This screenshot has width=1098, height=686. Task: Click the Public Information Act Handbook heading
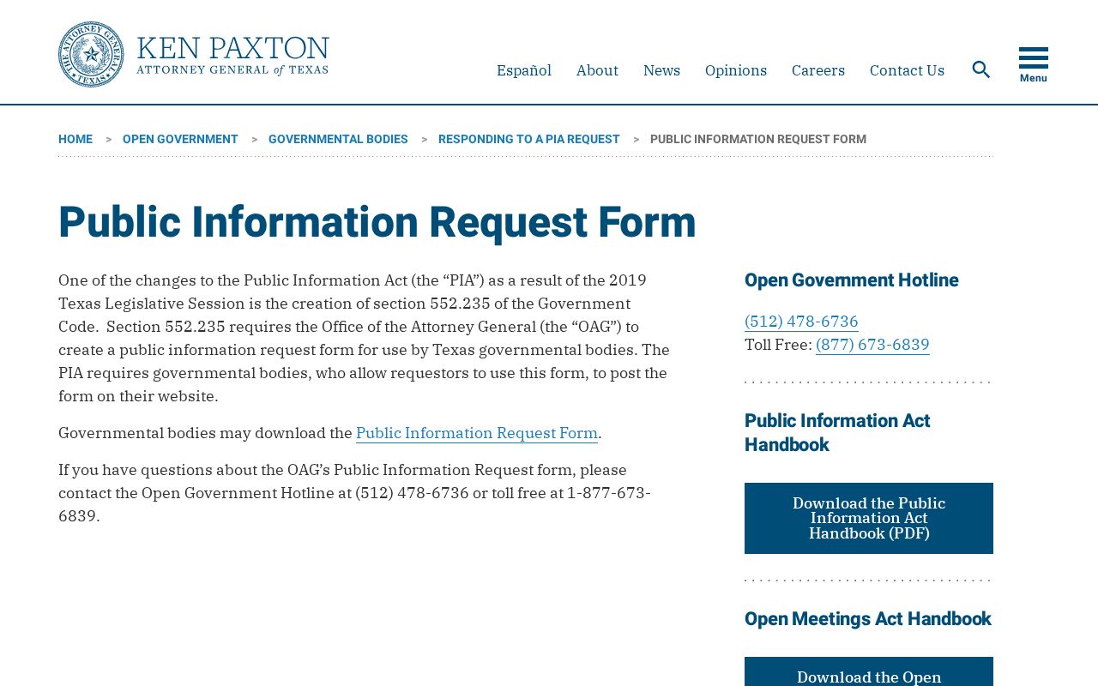coord(837,433)
